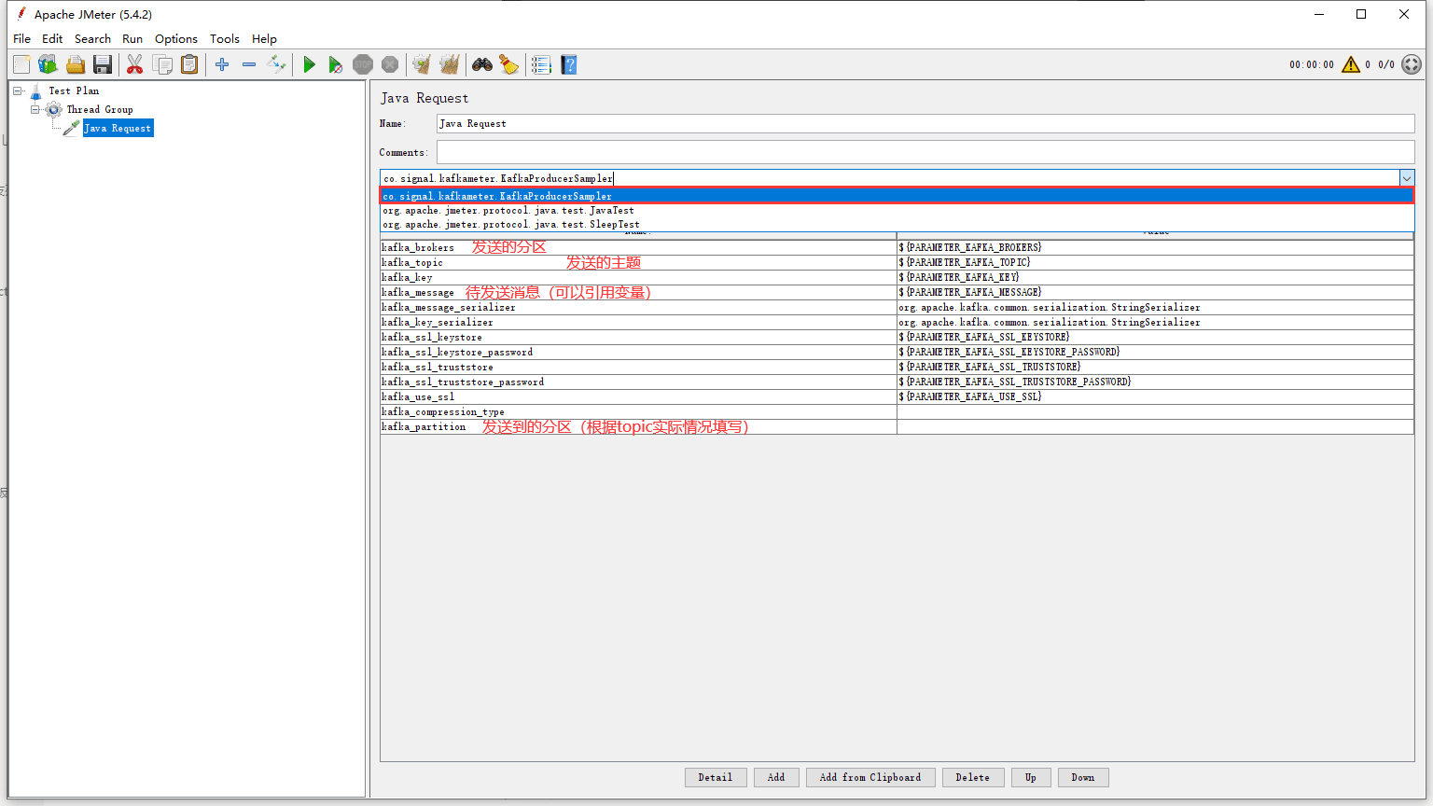
Task: Click Add from Clipboard button
Action: (870, 777)
